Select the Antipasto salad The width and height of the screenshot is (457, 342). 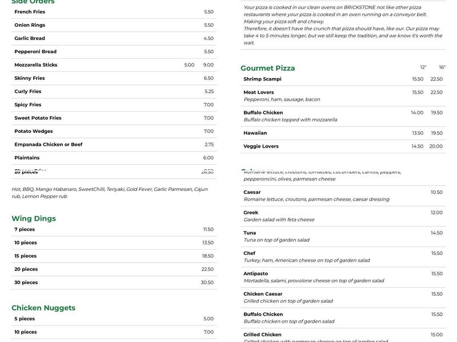pos(256,274)
